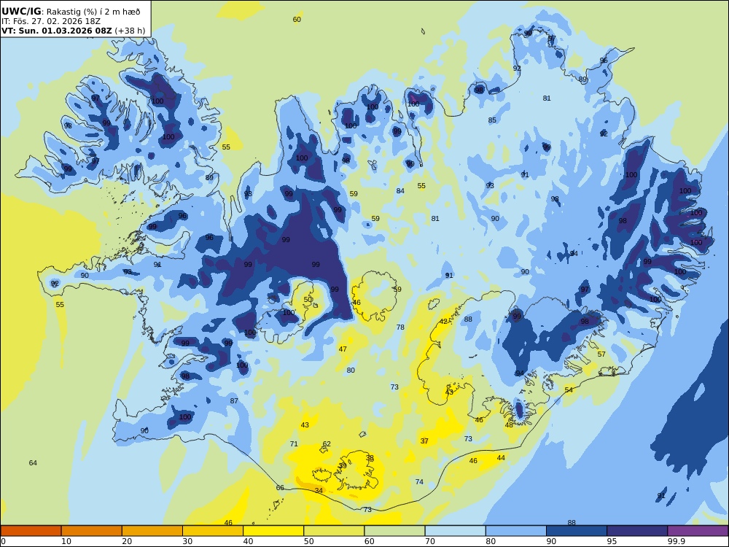The width and height of the screenshot is (729, 547).
Task: Click the '66' humidity value on the map
Action: coord(280,488)
